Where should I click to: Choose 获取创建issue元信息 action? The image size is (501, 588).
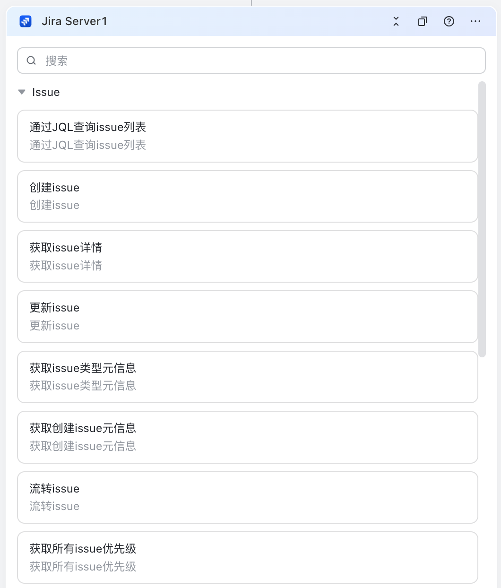248,437
